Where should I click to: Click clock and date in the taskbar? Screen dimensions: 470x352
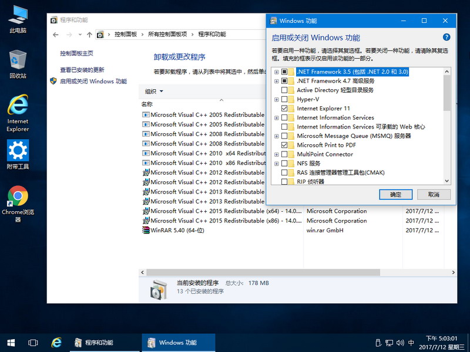pyautogui.click(x=442, y=343)
